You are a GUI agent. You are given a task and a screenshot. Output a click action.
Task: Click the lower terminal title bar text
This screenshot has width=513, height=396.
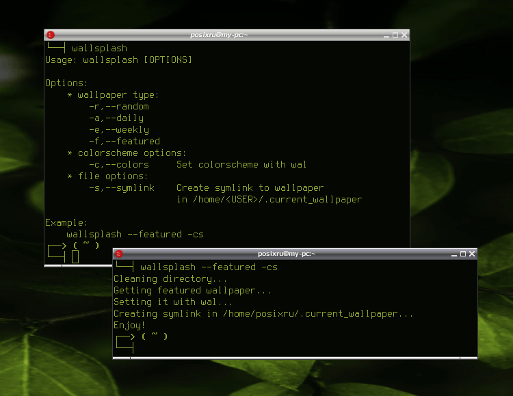287,254
